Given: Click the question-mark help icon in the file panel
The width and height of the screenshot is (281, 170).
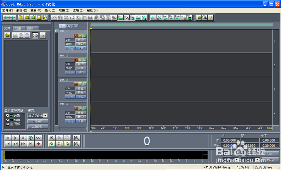Looking at the screenshot, I should coord(43,35).
